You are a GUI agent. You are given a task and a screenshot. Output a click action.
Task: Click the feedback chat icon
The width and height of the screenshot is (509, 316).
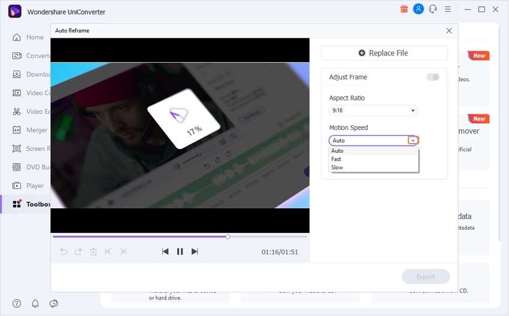pyautogui.click(x=53, y=303)
